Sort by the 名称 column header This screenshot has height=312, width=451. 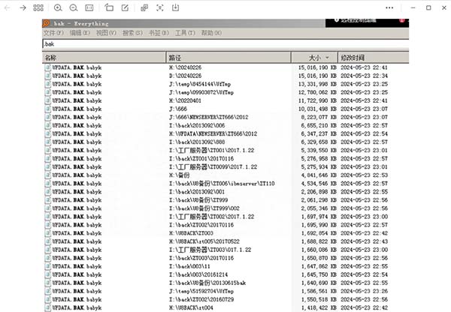click(50, 57)
